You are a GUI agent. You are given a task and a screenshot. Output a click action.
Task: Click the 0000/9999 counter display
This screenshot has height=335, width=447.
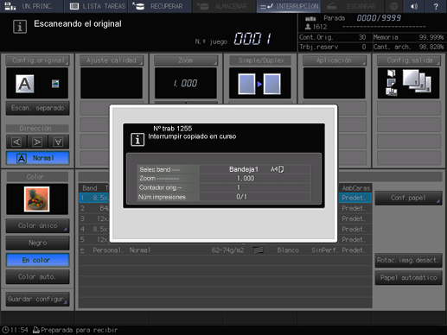[x=379, y=18]
